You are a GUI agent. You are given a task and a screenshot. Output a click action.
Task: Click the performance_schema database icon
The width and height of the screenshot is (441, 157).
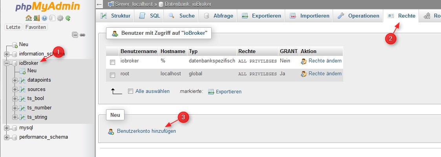click(15, 137)
